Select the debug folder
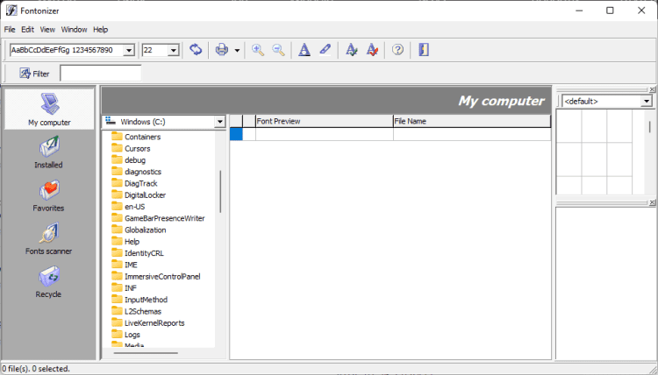Image resolution: width=658 pixels, height=375 pixels. click(x=135, y=160)
